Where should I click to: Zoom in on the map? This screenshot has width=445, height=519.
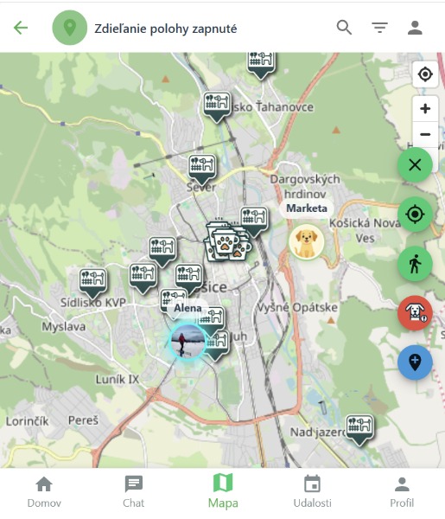click(425, 109)
